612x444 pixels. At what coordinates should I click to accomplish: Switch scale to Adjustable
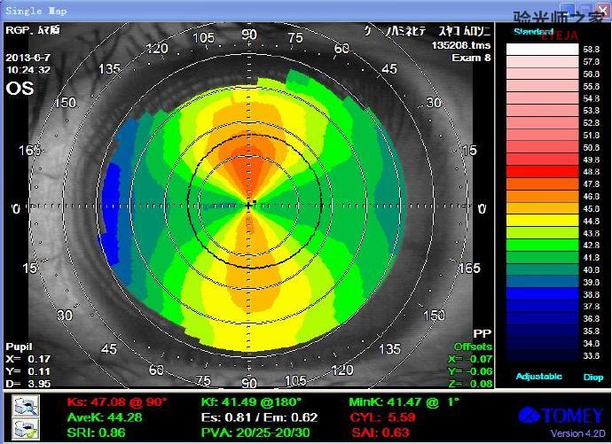538,376
